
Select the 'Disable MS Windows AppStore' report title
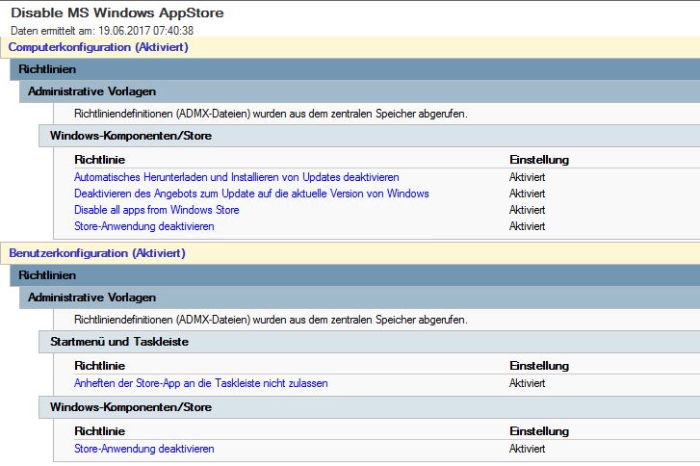(x=117, y=13)
